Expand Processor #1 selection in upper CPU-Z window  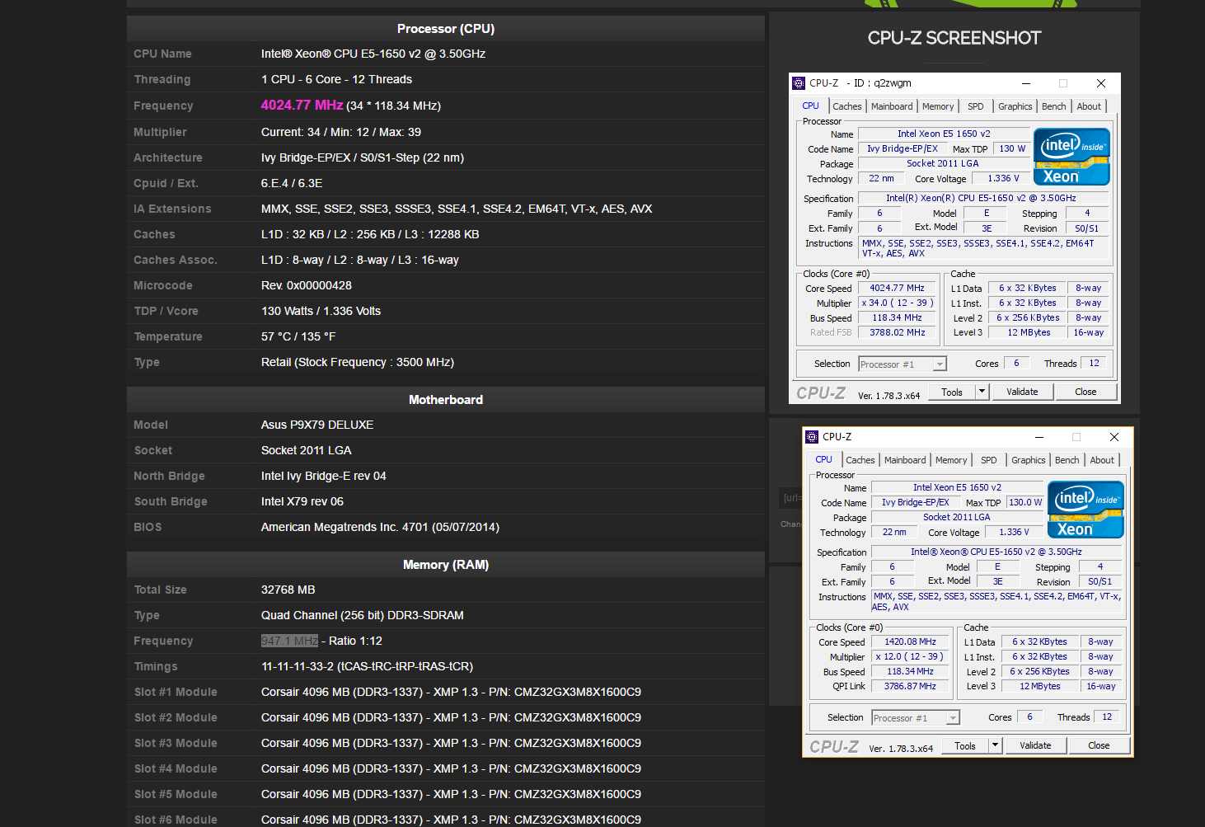tap(939, 364)
